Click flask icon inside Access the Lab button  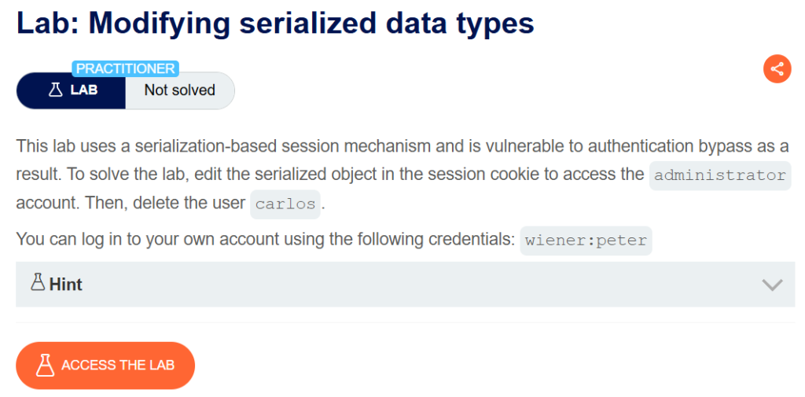[x=45, y=365]
